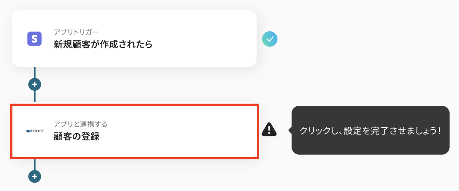Open the 新規顧客が作成されたら trigger card
This screenshot has width=459, height=191.
pyautogui.click(x=134, y=39)
